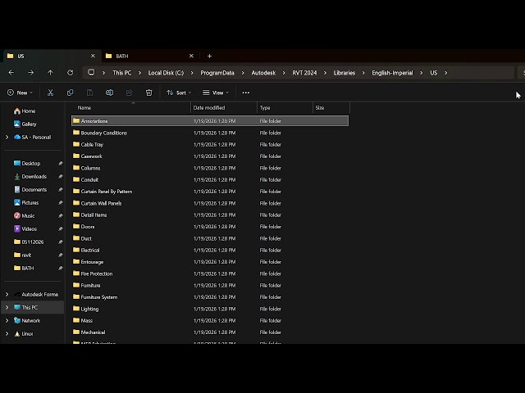Click the monitor icon in address bar
Image resolution: width=525 pixels, height=393 pixels.
91,73
